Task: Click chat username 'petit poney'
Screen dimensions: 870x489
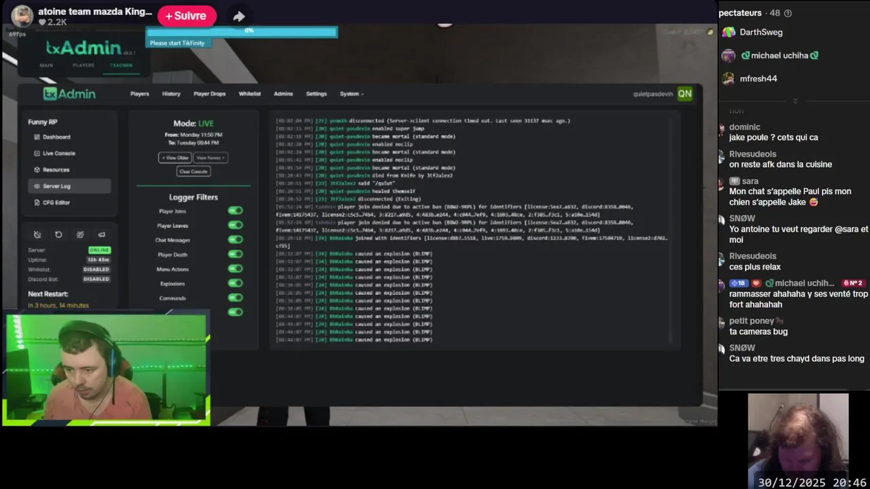Action: (x=752, y=321)
